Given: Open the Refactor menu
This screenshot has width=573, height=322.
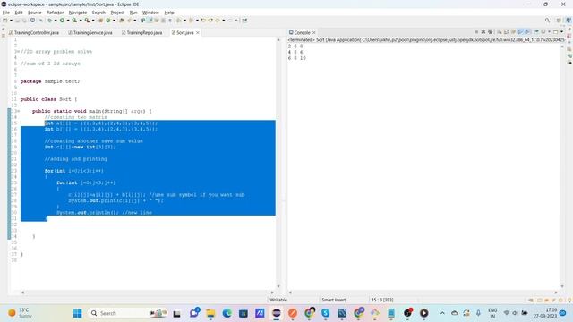Looking at the screenshot, I should pos(55,13).
